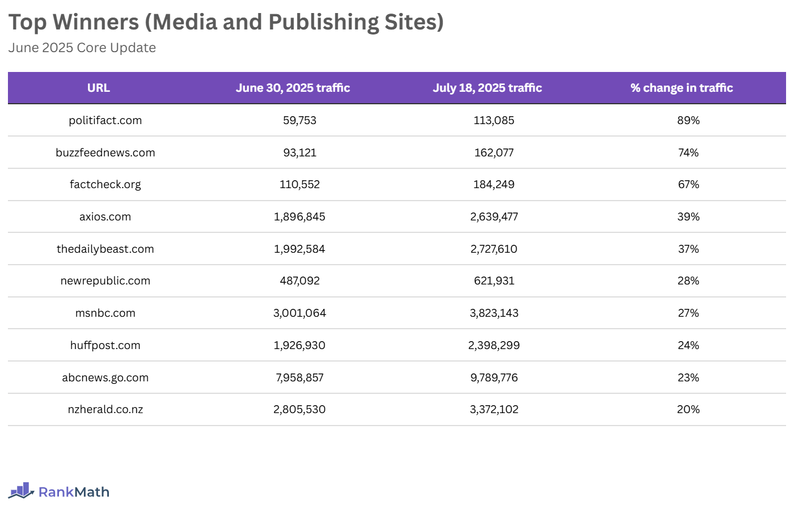Click the 7,958,857 traffic value
The width and height of the screenshot is (794, 510).
click(x=299, y=377)
